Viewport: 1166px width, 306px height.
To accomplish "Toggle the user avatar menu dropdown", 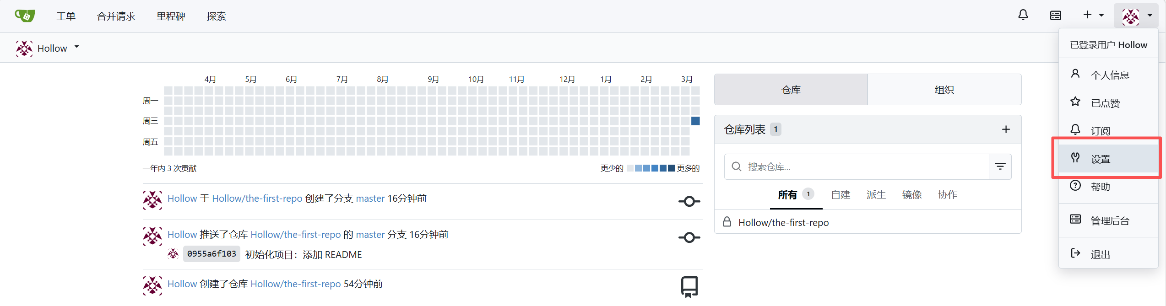I will coord(1137,16).
